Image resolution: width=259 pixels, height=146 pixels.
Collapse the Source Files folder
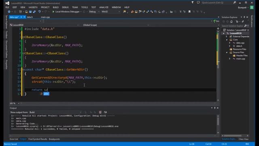click(x=227, y=52)
